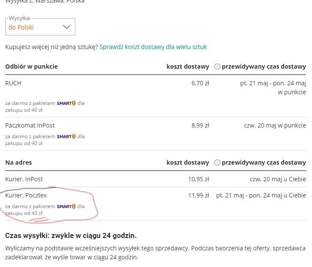The width and height of the screenshot is (312, 267).
Task: Click SMART logo under Kurier, Pocztex
Action: 66,206
